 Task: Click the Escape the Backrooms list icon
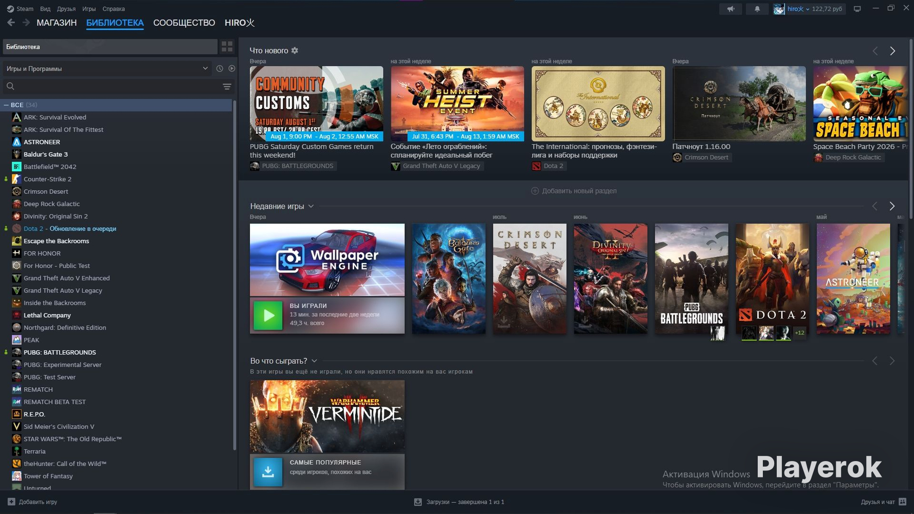point(16,241)
